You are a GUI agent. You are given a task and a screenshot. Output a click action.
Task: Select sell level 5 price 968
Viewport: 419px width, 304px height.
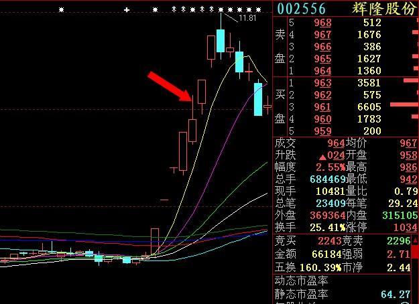[x=322, y=23]
